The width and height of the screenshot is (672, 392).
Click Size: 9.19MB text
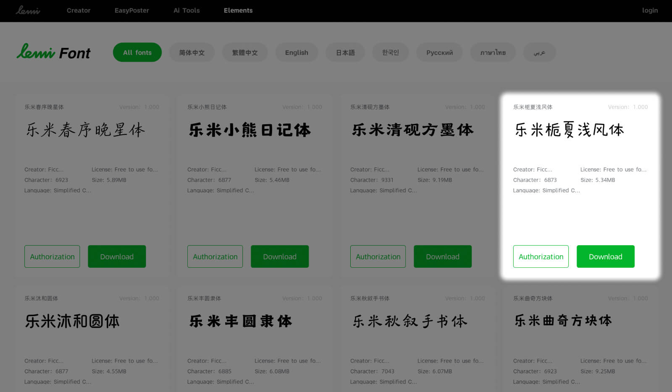(435, 180)
